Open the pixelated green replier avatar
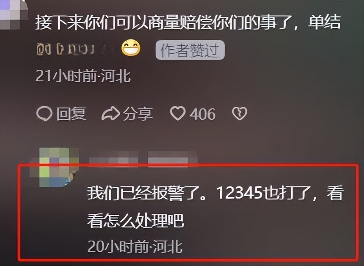The height and width of the screenshot is (266, 364). coord(55,167)
